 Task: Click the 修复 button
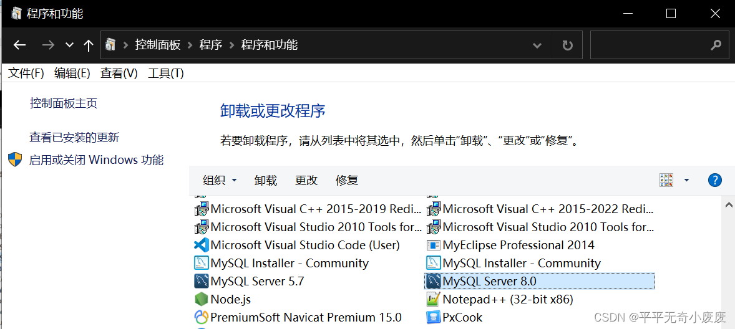(348, 180)
